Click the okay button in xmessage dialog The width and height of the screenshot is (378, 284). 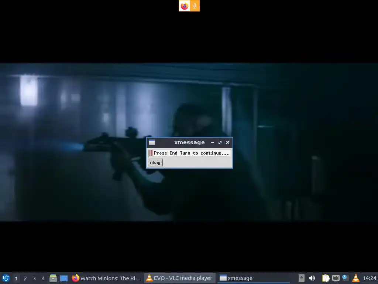[155, 163]
